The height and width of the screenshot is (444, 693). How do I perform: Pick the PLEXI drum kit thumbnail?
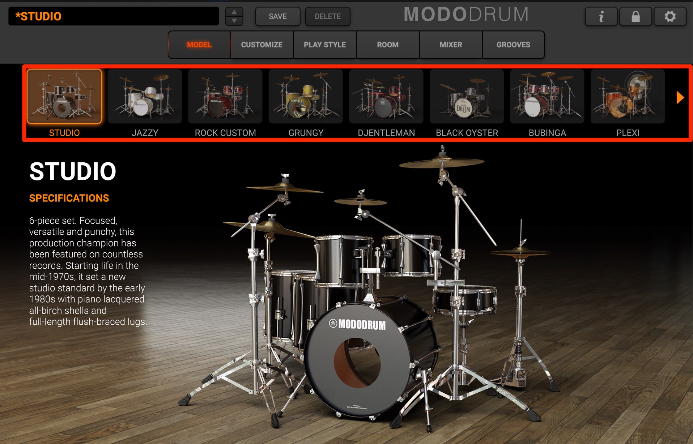click(x=628, y=97)
